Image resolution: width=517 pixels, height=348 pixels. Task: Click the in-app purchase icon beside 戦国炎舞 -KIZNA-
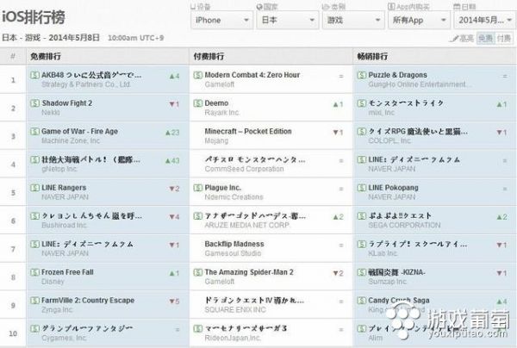pyautogui.click(x=362, y=272)
